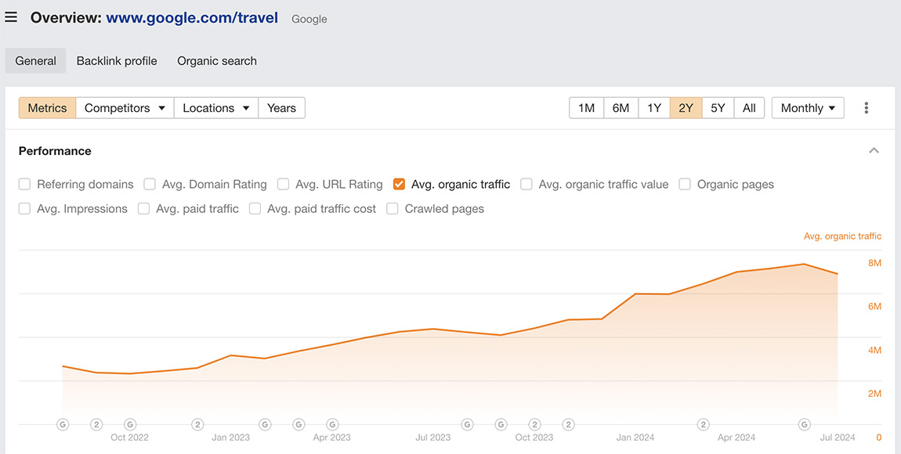Set the date range button to 6M
The height and width of the screenshot is (454, 901).
[x=621, y=108]
